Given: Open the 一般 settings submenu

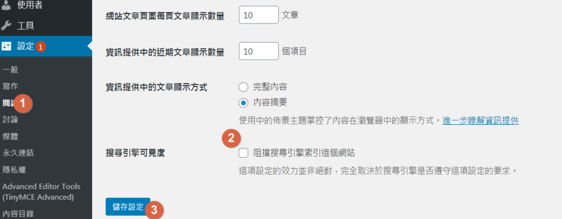Looking at the screenshot, I should [10, 70].
